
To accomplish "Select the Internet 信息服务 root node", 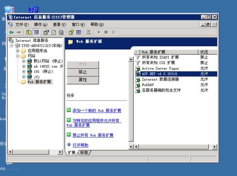I will pos(31,41).
